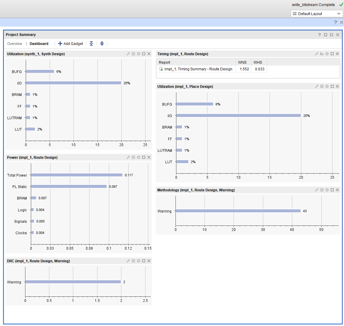Image resolution: width=344 pixels, height=326 pixels.
Task: Edit the Timing gadget with the pencil icon
Action: point(316,54)
